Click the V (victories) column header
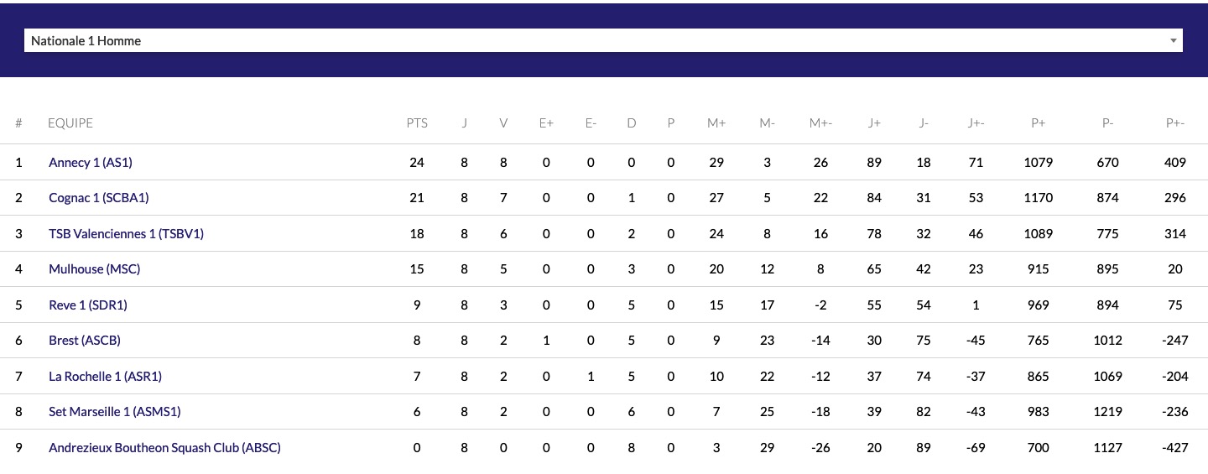This screenshot has height=474, width=1208. point(503,123)
